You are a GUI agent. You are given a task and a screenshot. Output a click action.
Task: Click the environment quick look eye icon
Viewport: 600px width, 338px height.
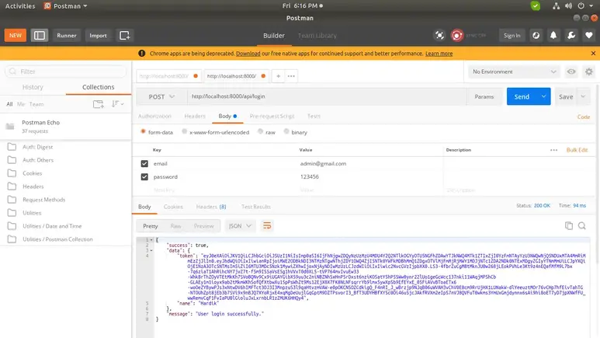click(x=571, y=71)
